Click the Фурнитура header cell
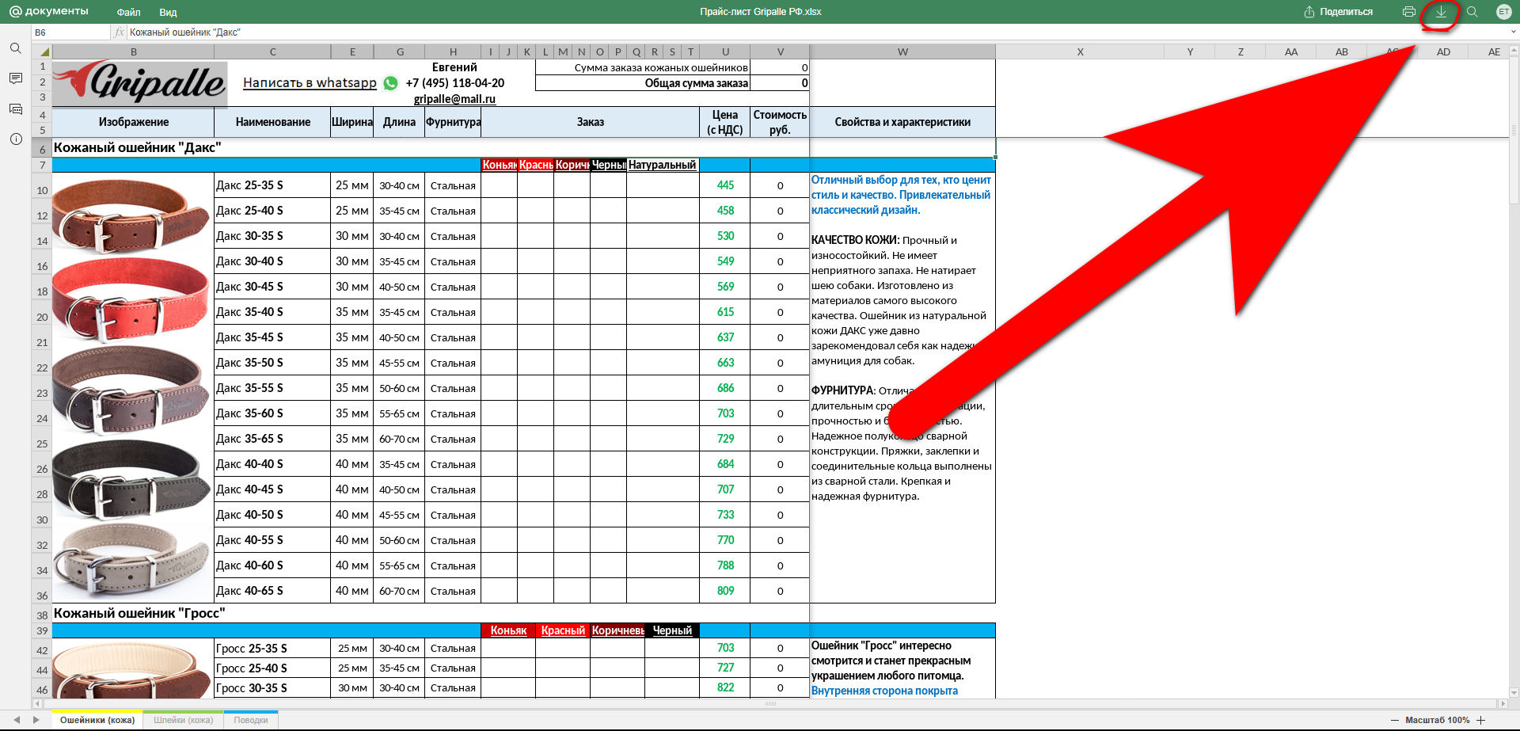The image size is (1520, 731). pyautogui.click(x=453, y=122)
